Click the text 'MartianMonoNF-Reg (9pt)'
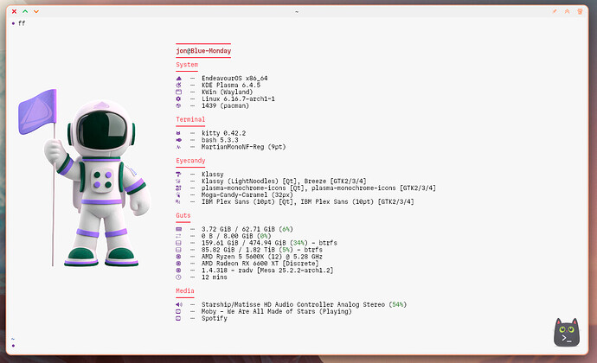The height and width of the screenshot is (363, 597). coord(244,147)
